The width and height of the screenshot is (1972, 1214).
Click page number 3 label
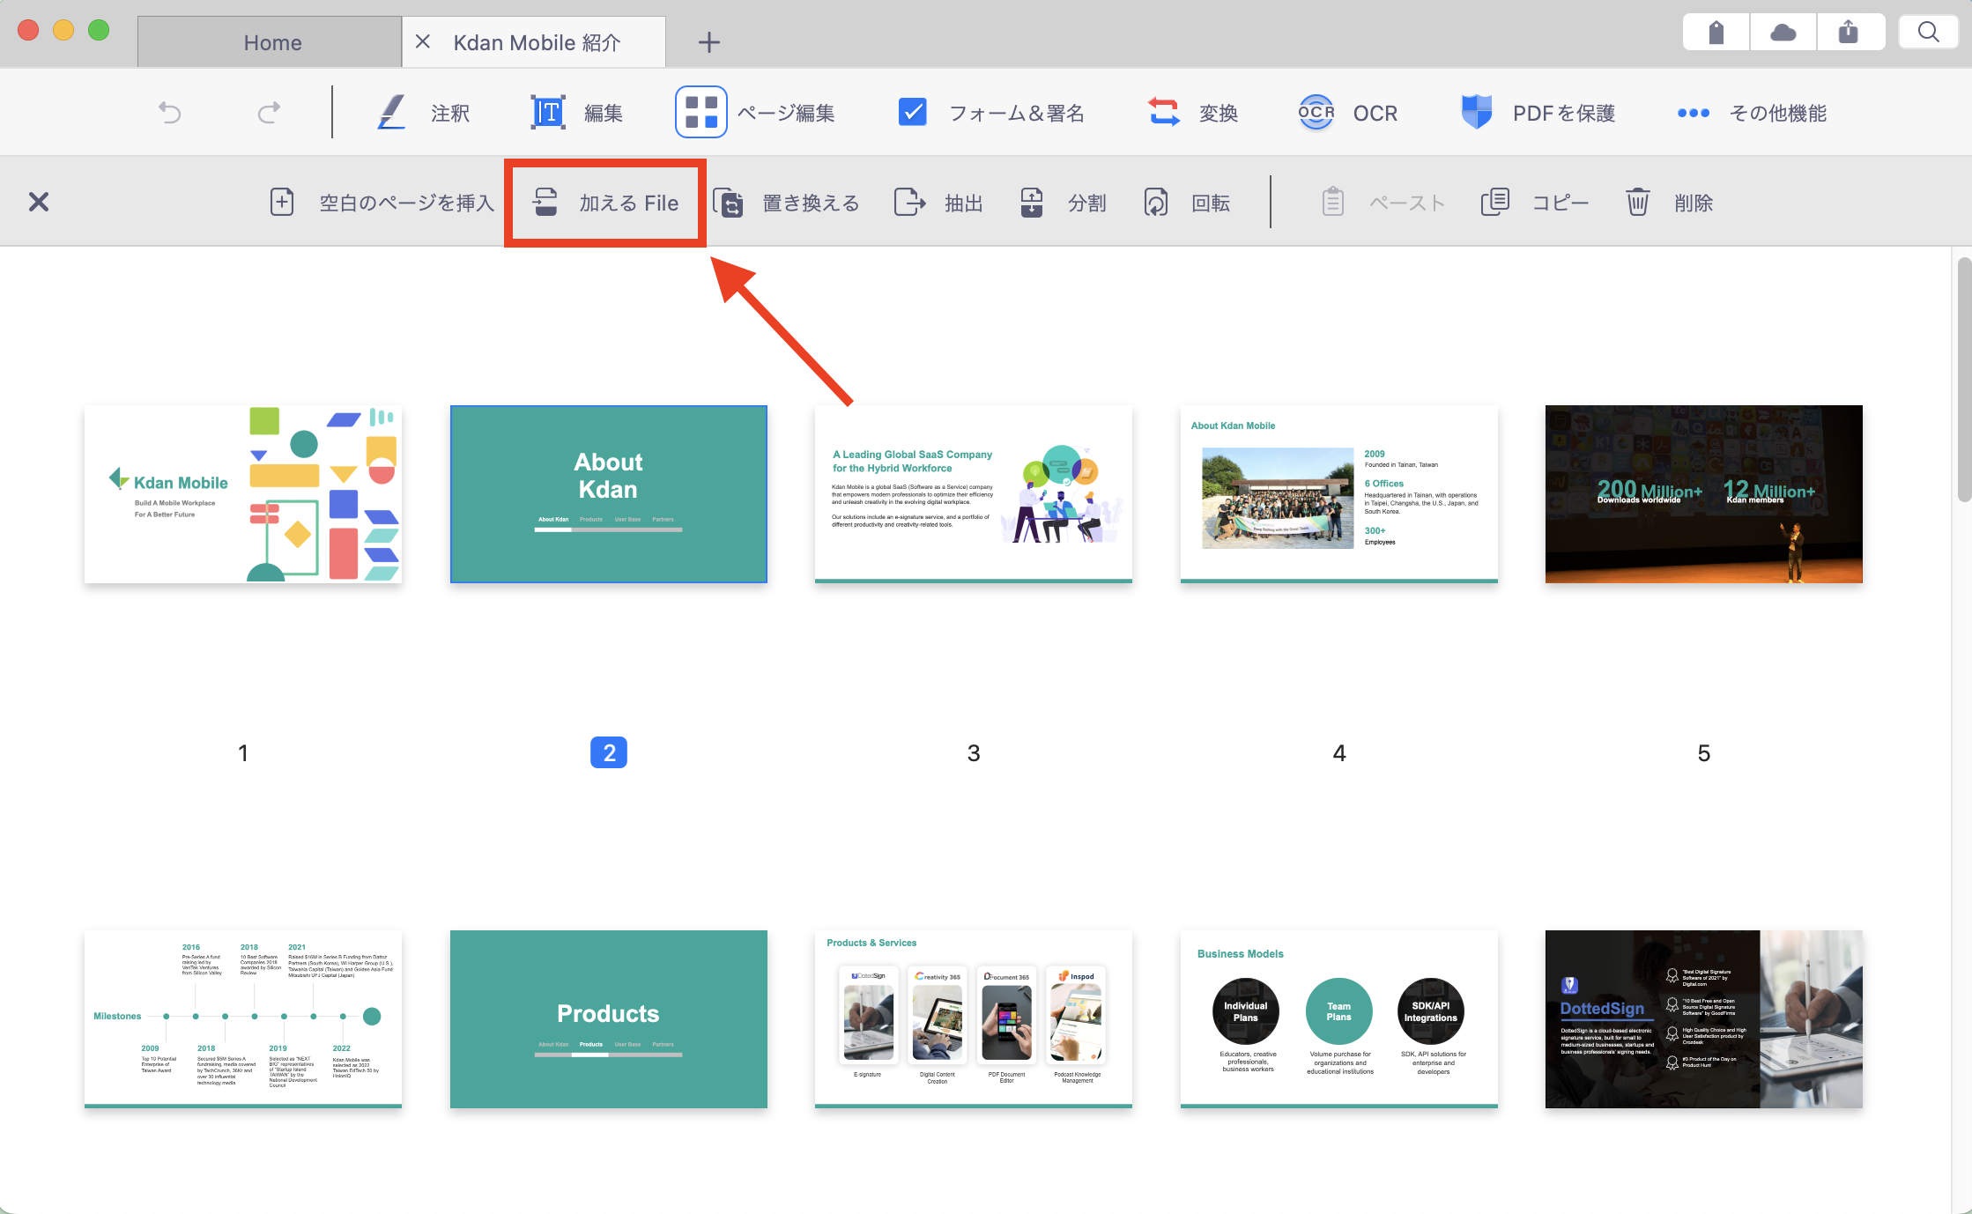click(x=974, y=753)
